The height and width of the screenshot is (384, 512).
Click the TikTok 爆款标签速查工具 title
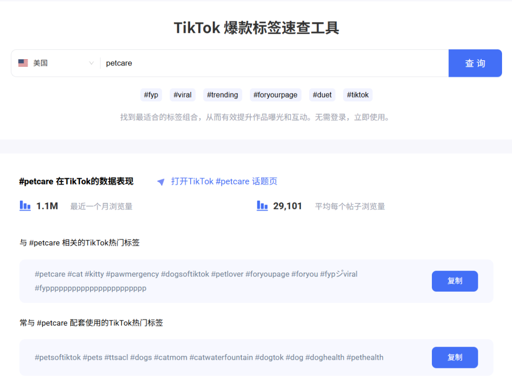pyautogui.click(x=256, y=28)
